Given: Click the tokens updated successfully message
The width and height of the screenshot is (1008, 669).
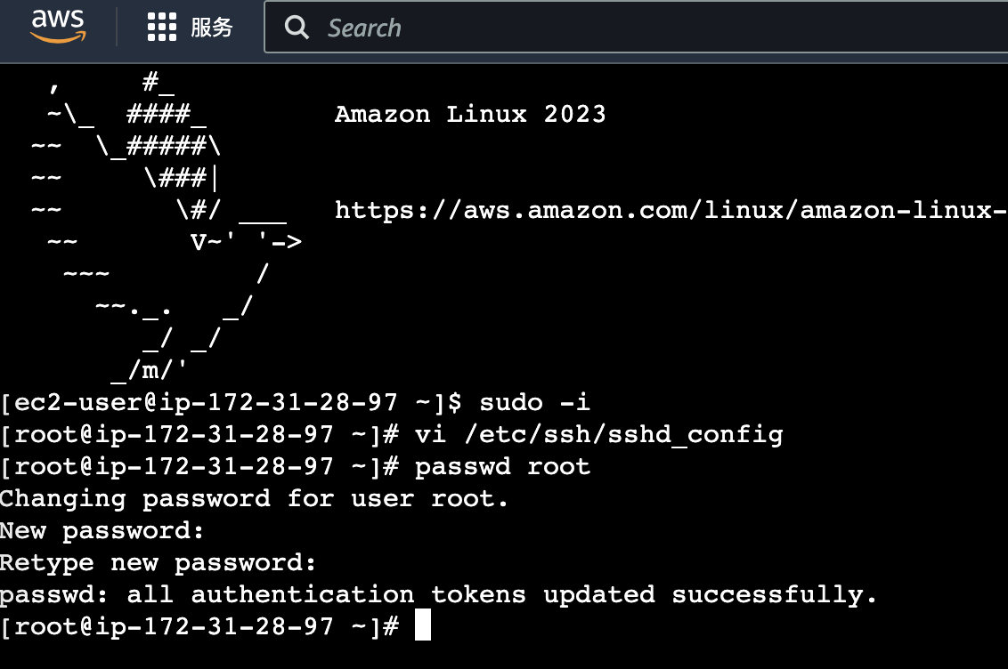Looking at the screenshot, I should pyautogui.click(x=438, y=595).
